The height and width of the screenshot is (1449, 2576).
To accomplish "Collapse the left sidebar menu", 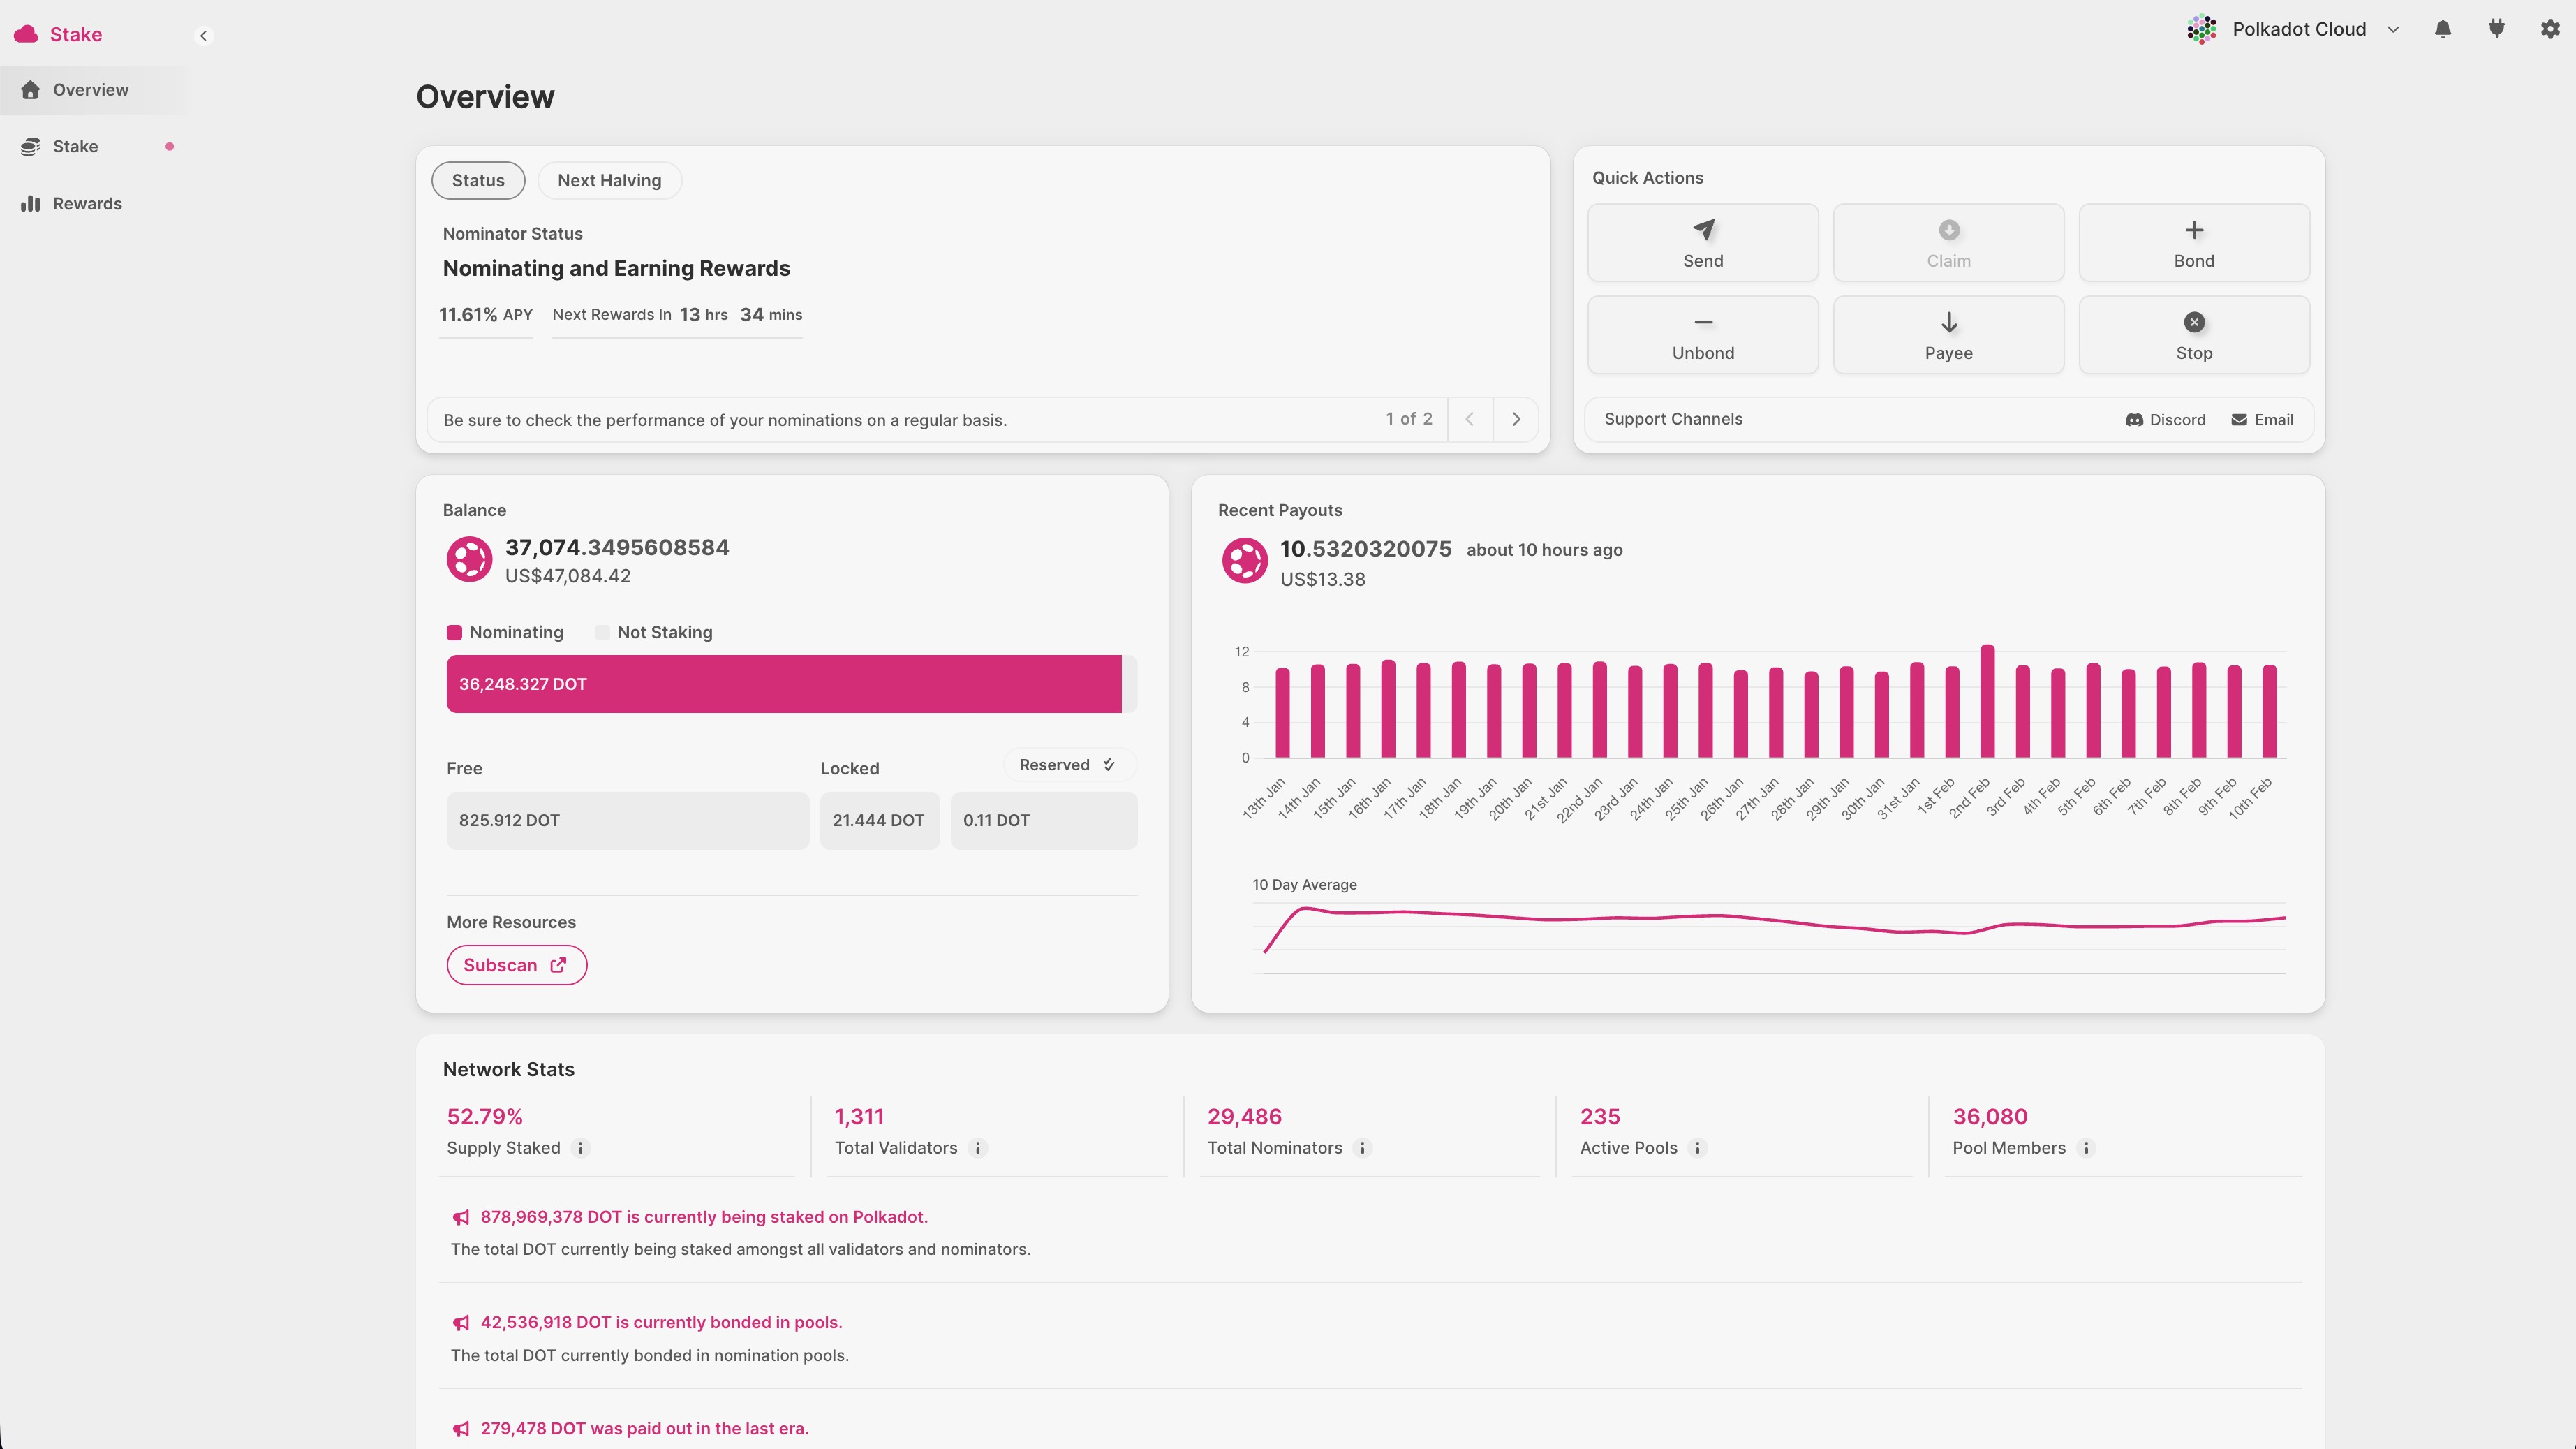I will coord(203,36).
